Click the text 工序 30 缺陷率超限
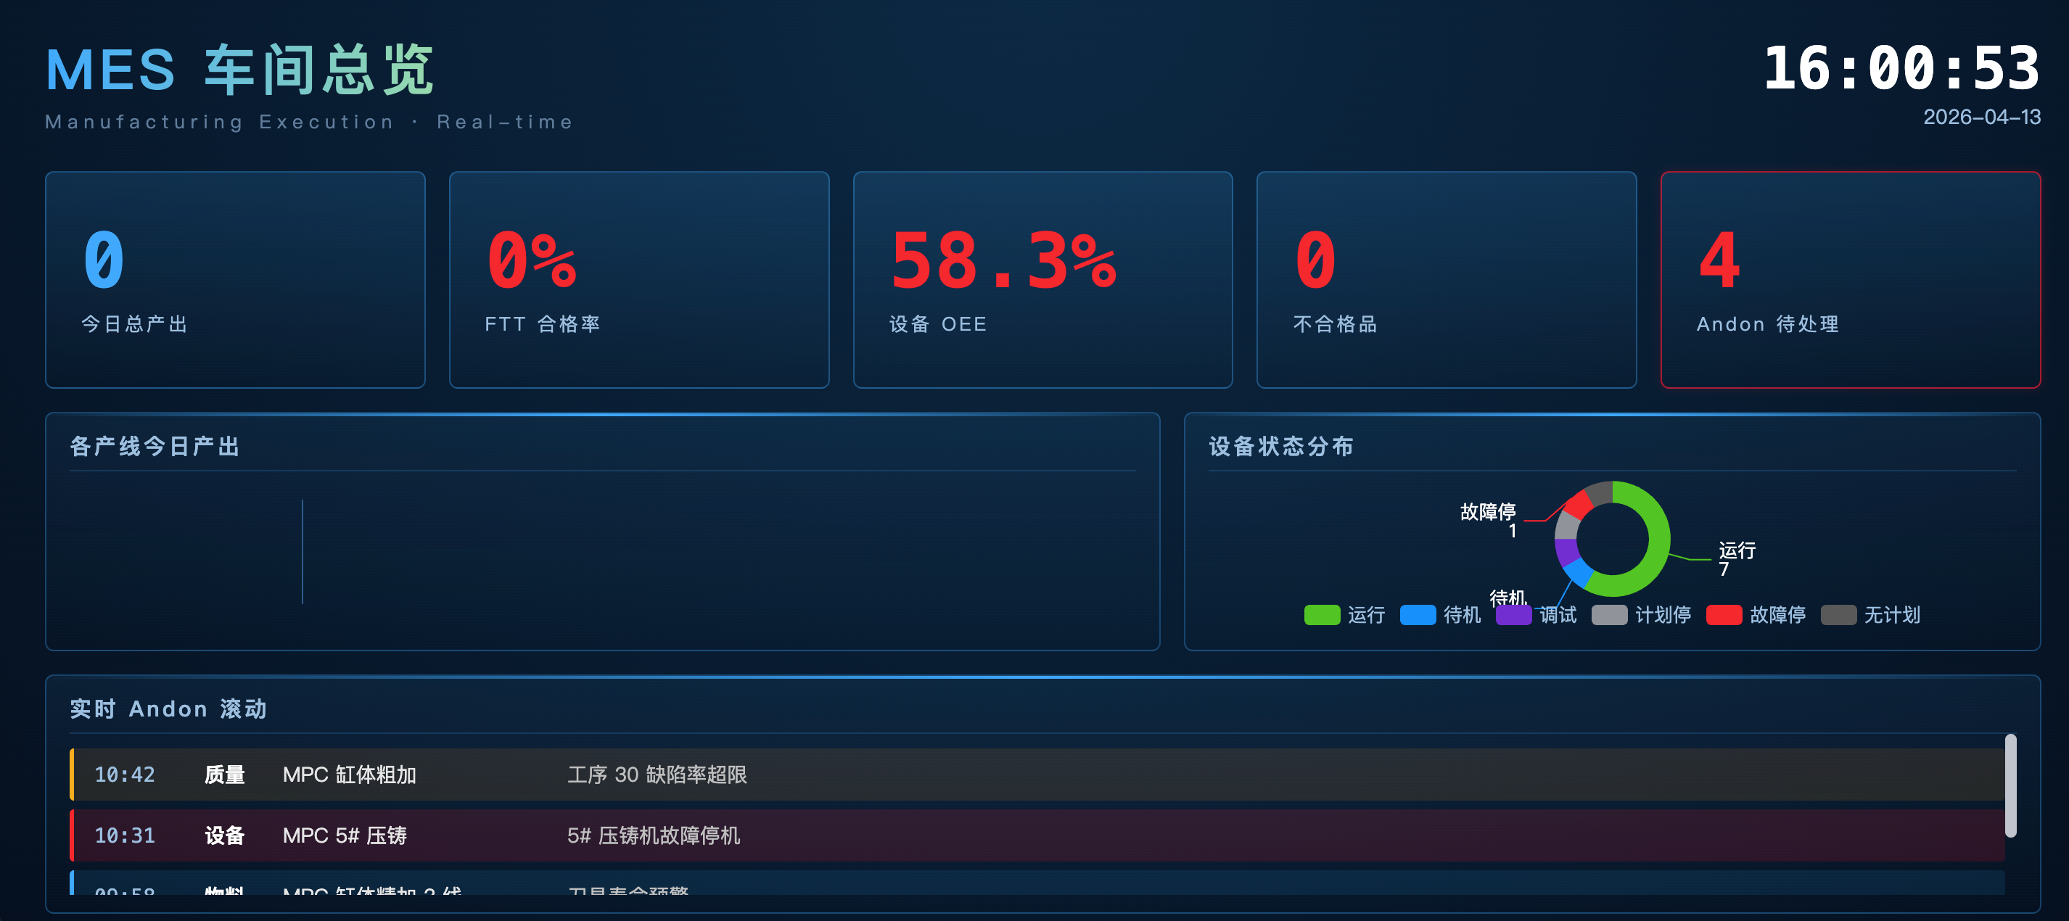This screenshot has height=921, width=2069. tap(657, 774)
